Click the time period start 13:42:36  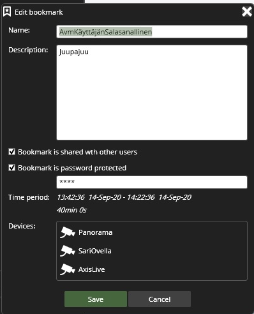(x=71, y=197)
